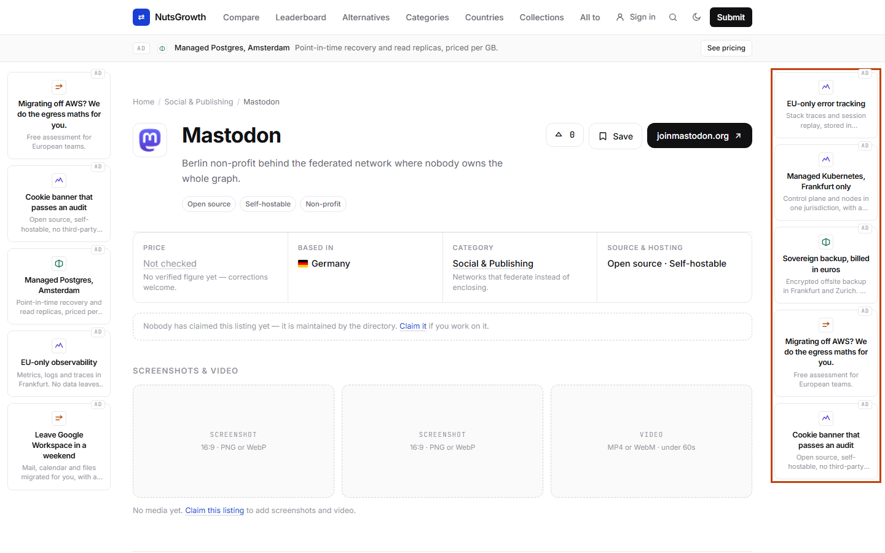Screen dimensions: 885x553
Task: Click the Sovereign backup ad icon
Action: click(x=826, y=242)
